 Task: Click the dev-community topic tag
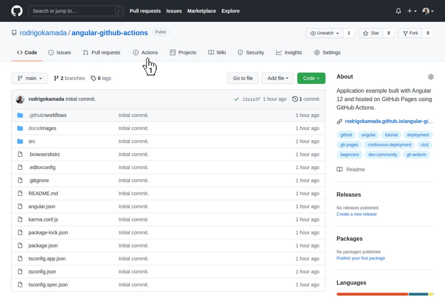(x=383, y=155)
